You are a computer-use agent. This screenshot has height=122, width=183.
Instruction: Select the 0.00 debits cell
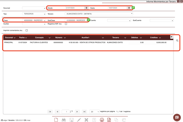(x=142, y=43)
